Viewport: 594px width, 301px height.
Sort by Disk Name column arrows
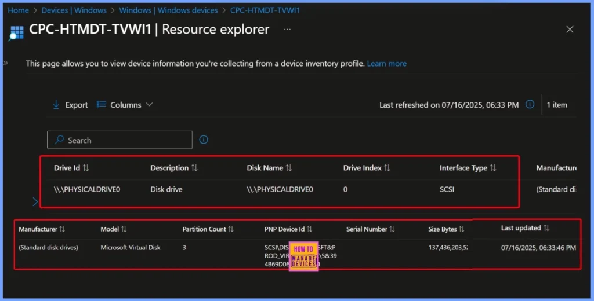(289, 168)
